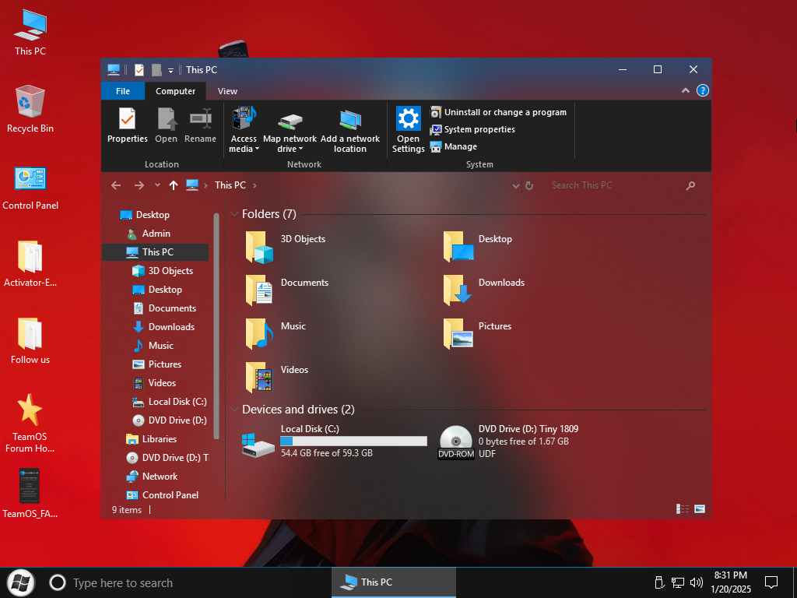
Task: Switch to Details view in the status bar
Action: pos(682,509)
